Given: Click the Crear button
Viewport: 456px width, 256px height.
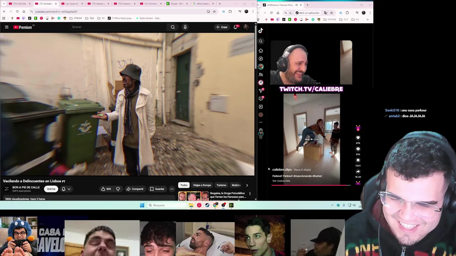Looking at the screenshot, I should coord(222,27).
